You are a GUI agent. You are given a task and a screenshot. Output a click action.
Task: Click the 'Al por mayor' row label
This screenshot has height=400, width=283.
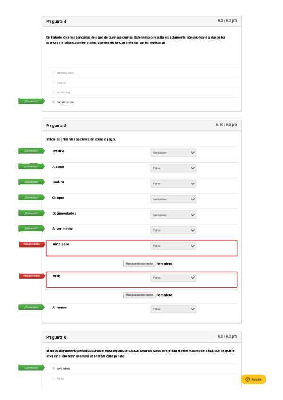point(63,229)
